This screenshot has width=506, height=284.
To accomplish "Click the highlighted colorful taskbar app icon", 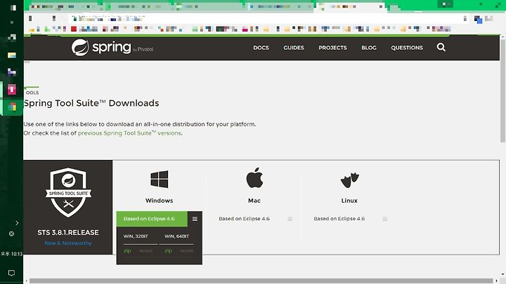I will point(12,107).
